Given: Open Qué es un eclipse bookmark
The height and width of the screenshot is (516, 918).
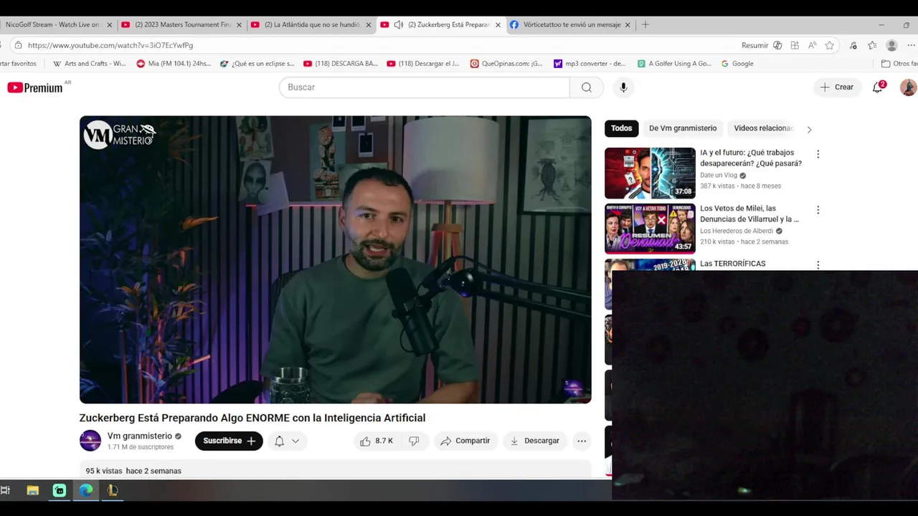Looking at the screenshot, I should click(x=257, y=64).
